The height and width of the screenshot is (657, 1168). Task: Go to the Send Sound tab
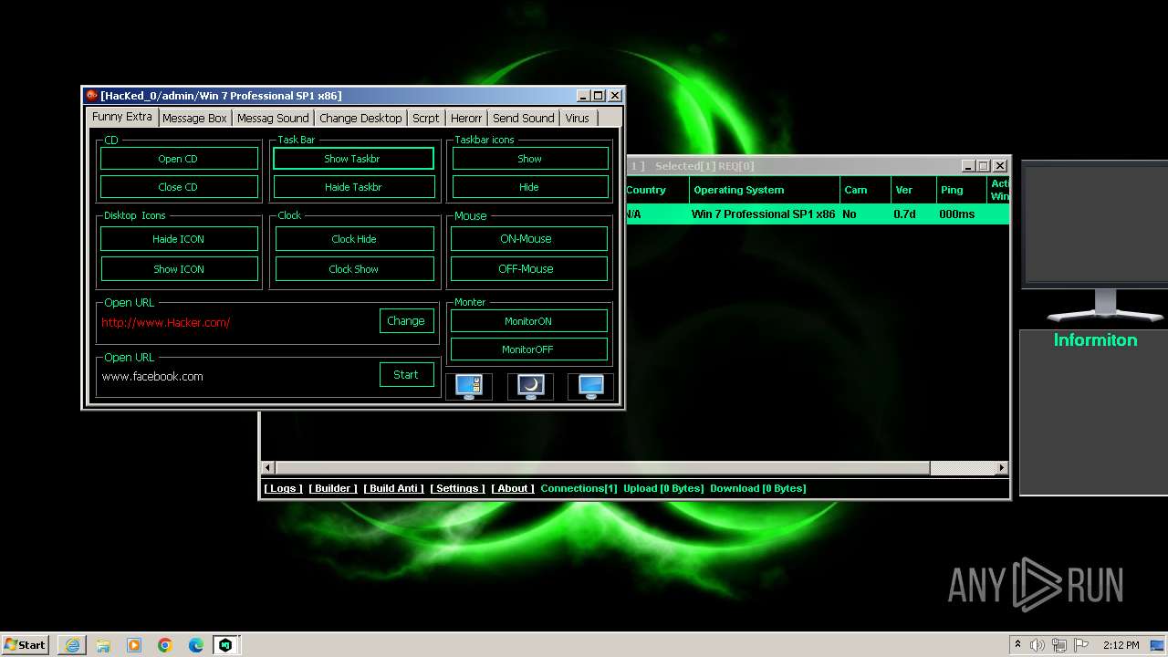(x=524, y=118)
